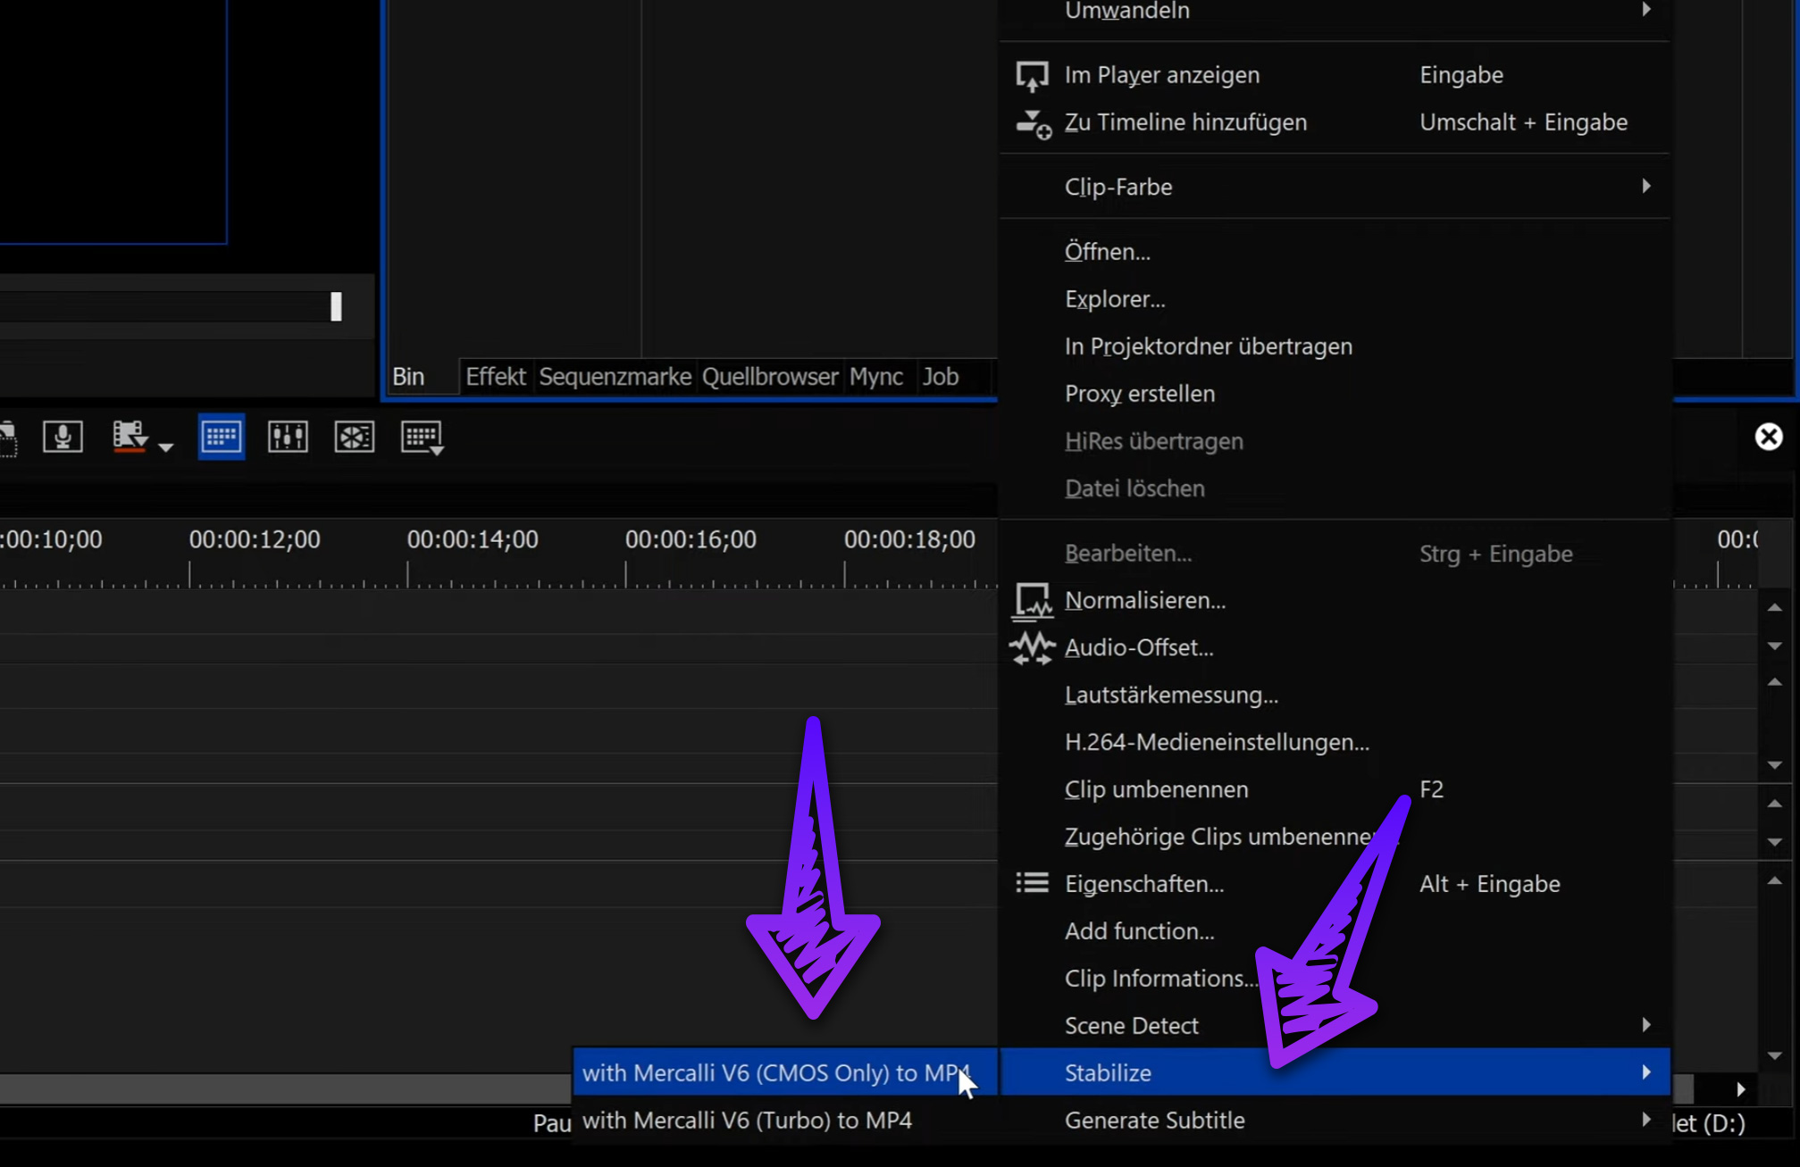The height and width of the screenshot is (1167, 1800).
Task: Toggle the bin window panel icon
Action: [x=221, y=437]
